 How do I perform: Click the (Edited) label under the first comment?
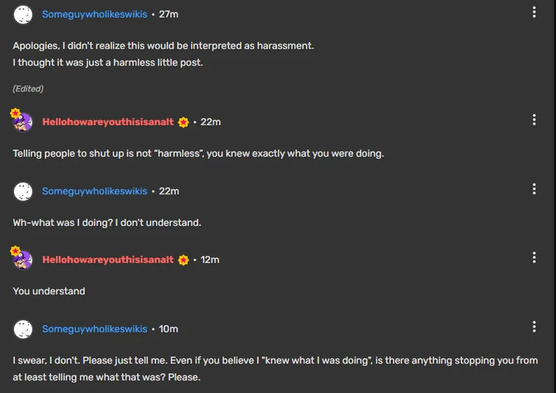tap(28, 89)
